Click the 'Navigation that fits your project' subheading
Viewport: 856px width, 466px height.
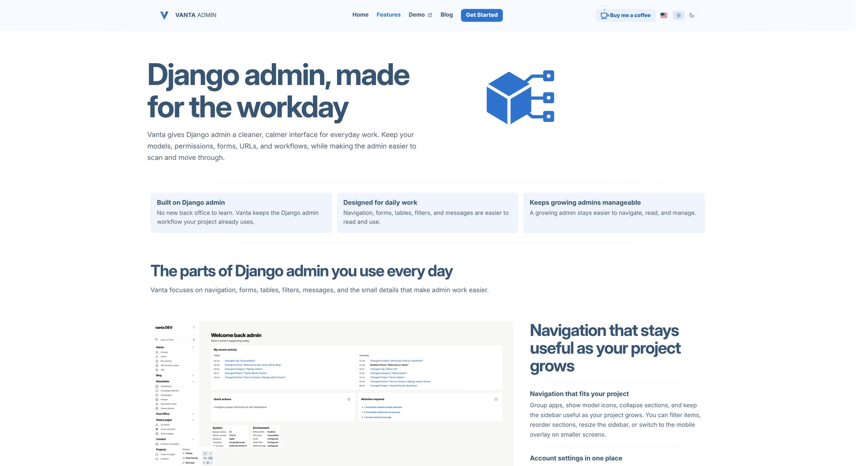[x=579, y=394]
